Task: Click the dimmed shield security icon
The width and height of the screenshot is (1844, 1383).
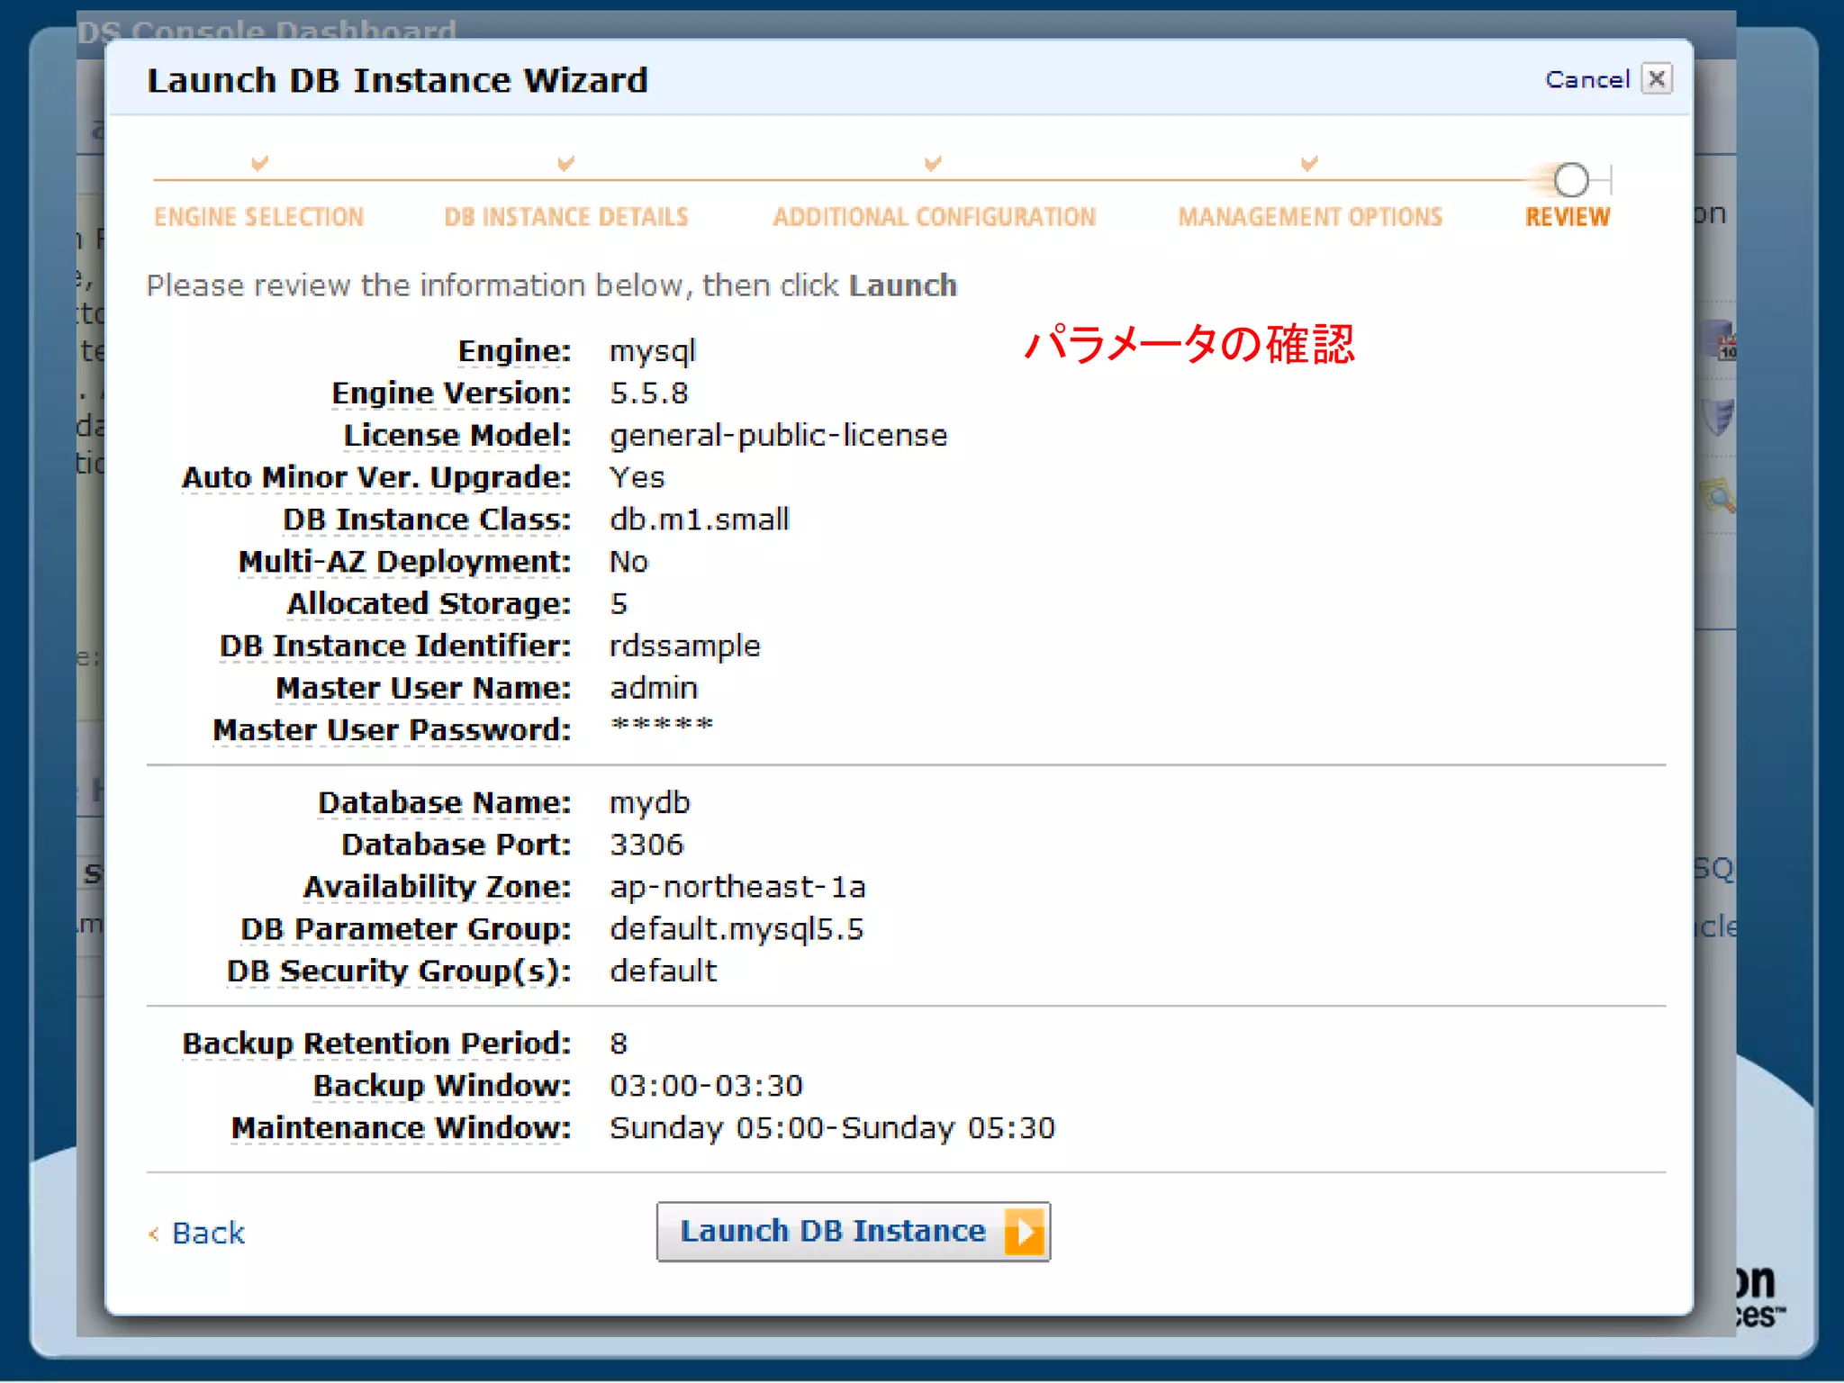Action: click(x=1719, y=417)
